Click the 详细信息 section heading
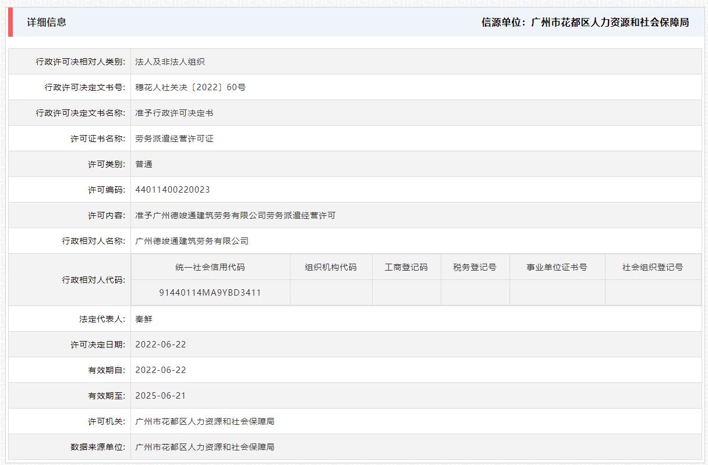The width and height of the screenshot is (708, 465). point(47,22)
